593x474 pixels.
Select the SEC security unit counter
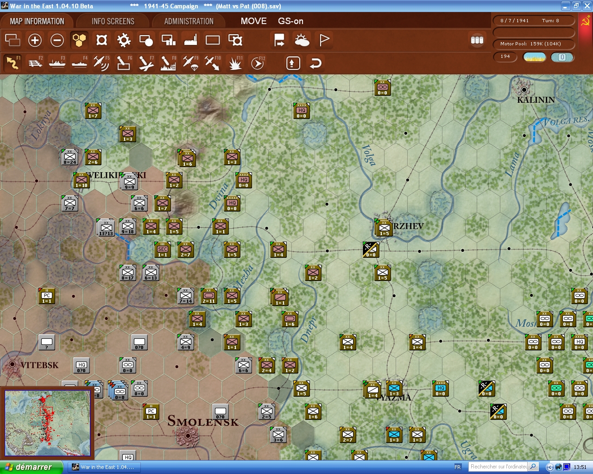tap(163, 249)
